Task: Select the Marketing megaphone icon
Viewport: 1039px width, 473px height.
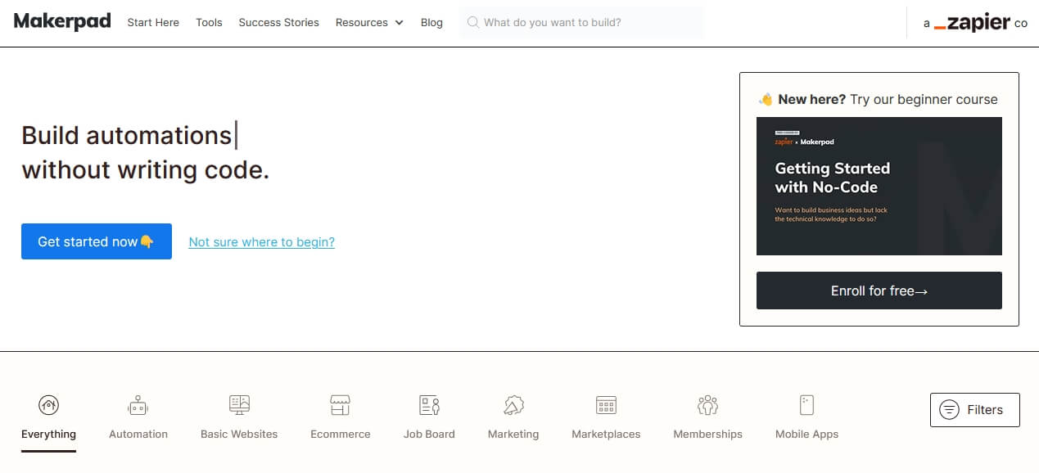Action: click(513, 404)
